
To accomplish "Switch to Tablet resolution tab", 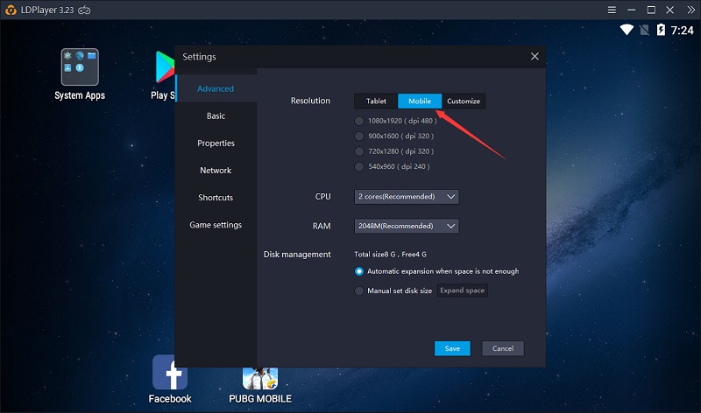I will click(x=376, y=101).
